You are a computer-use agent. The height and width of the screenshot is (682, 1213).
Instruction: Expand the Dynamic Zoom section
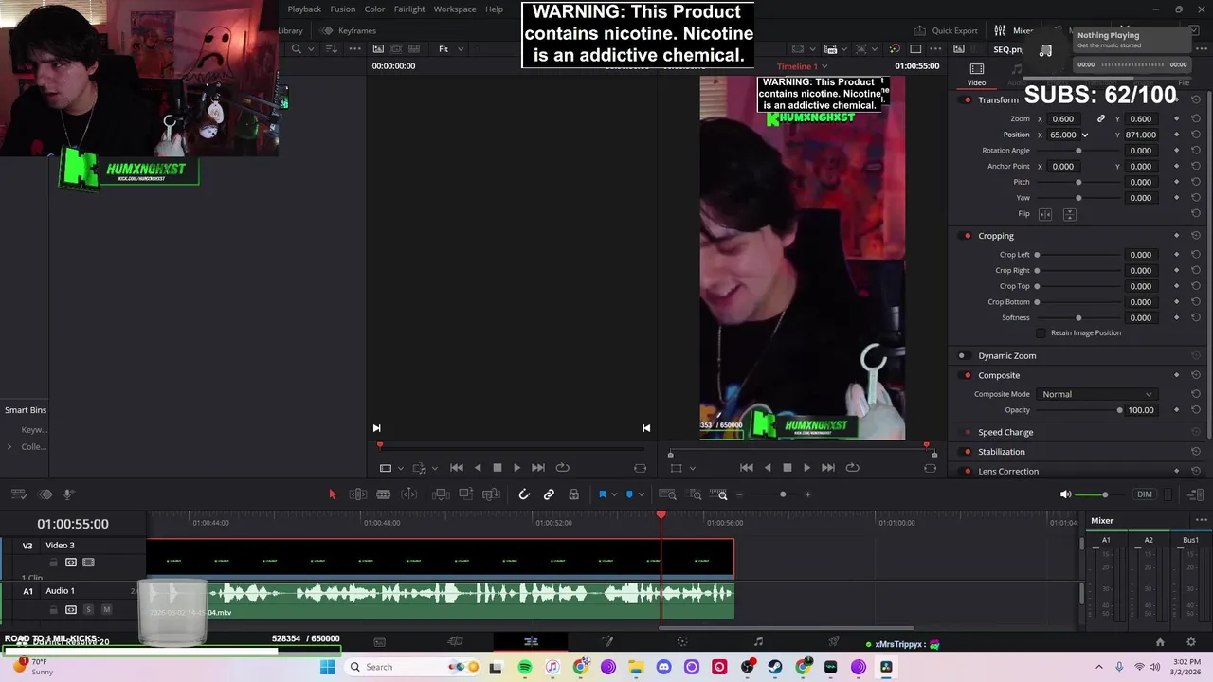tap(1006, 356)
